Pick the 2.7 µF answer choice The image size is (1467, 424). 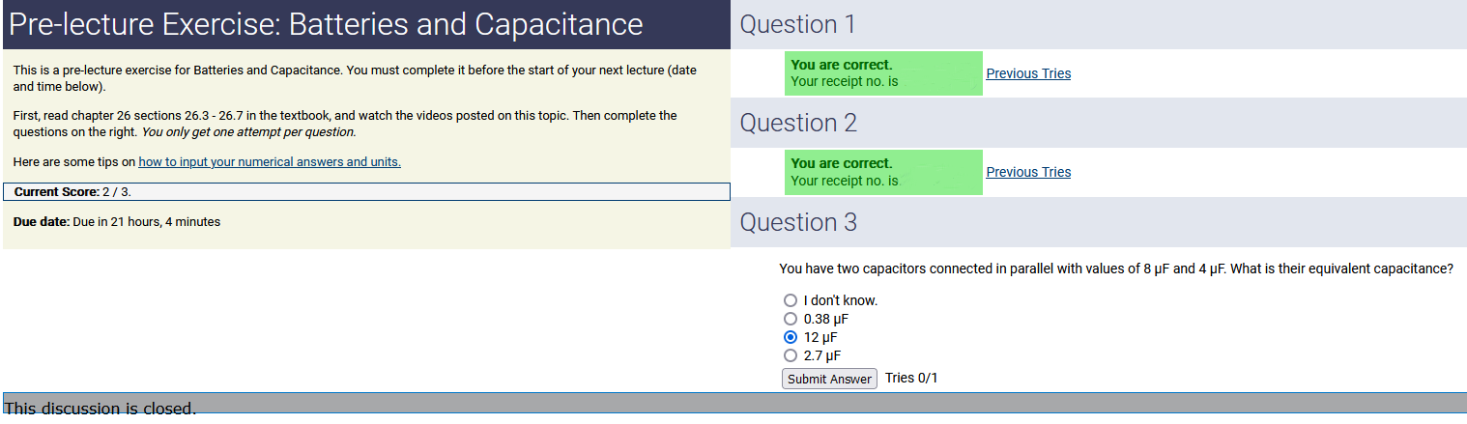[791, 355]
